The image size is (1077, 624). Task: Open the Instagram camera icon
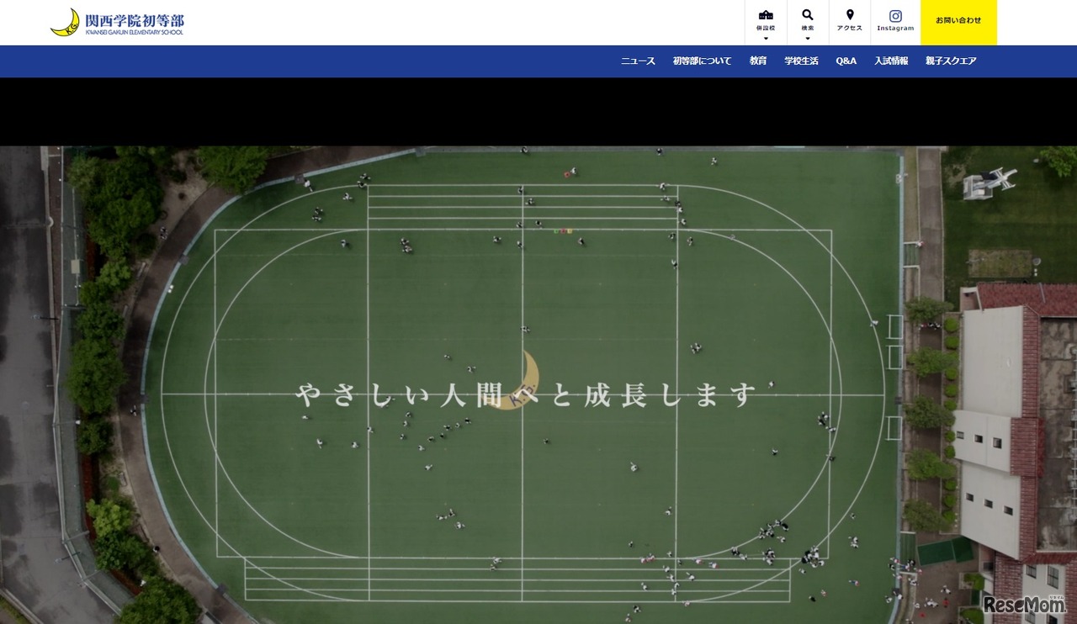(895, 15)
